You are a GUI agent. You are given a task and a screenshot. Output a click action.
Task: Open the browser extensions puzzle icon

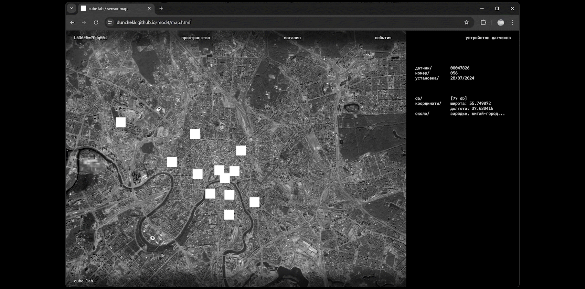(x=483, y=22)
